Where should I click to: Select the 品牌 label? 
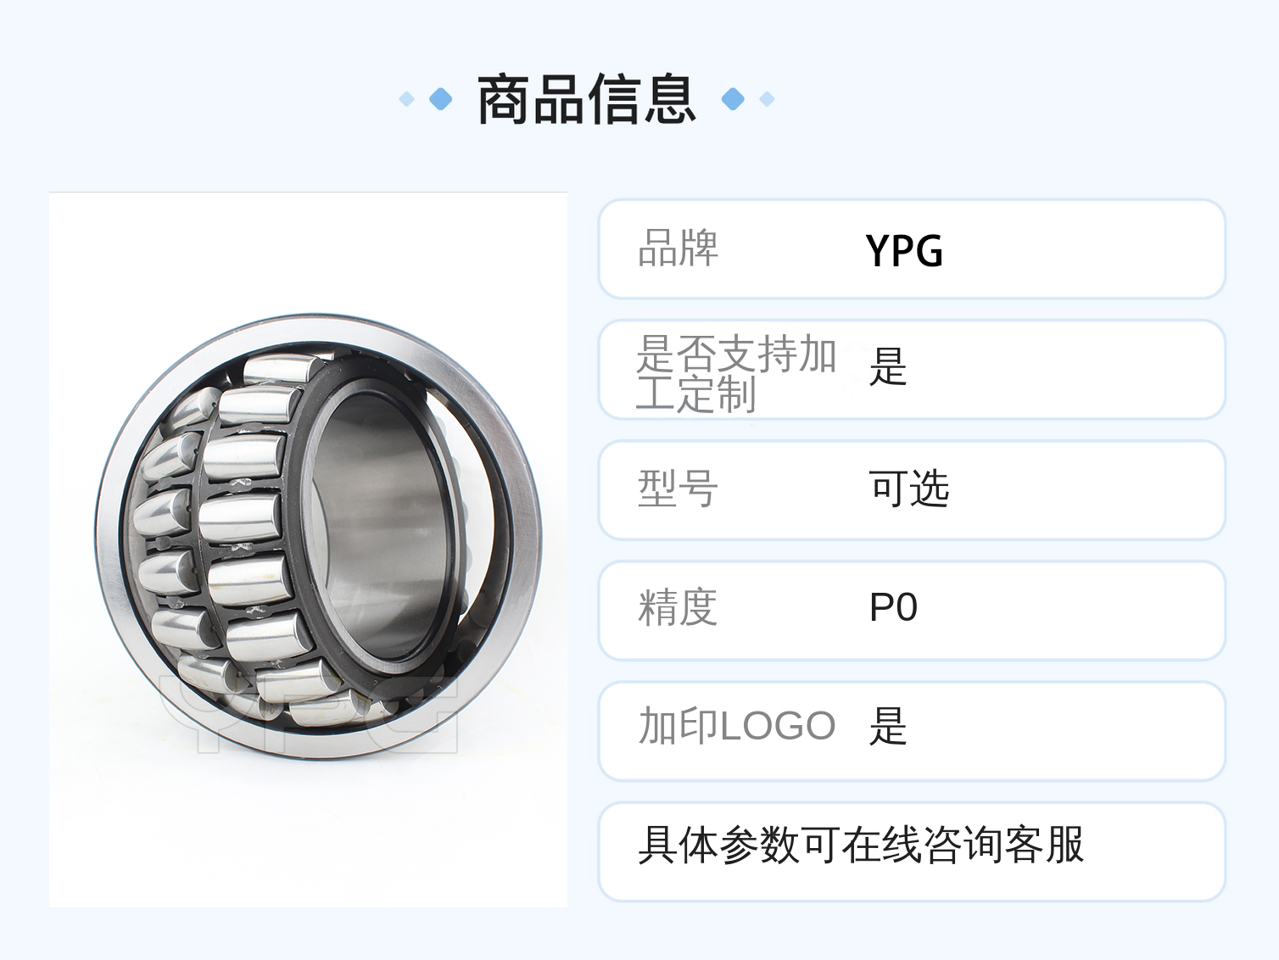coord(678,248)
